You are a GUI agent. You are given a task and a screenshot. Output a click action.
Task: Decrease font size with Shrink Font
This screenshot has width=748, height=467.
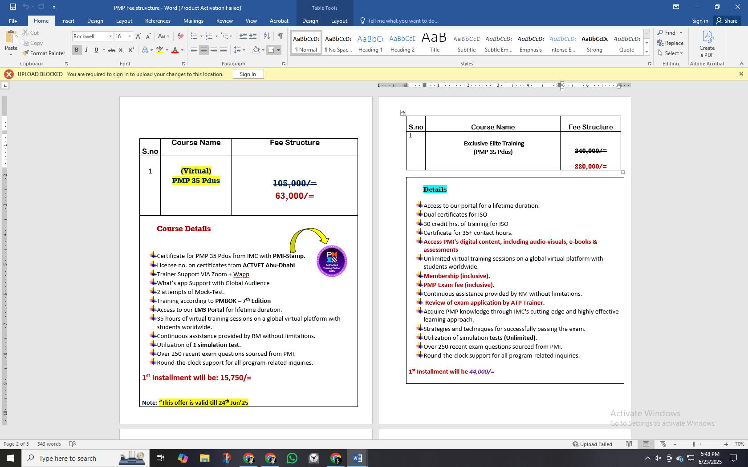[x=148, y=36]
